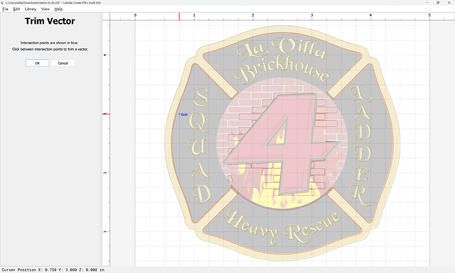Viewport: 455px width, 273px height.
Task: Open the Library menu
Action: (x=30, y=9)
